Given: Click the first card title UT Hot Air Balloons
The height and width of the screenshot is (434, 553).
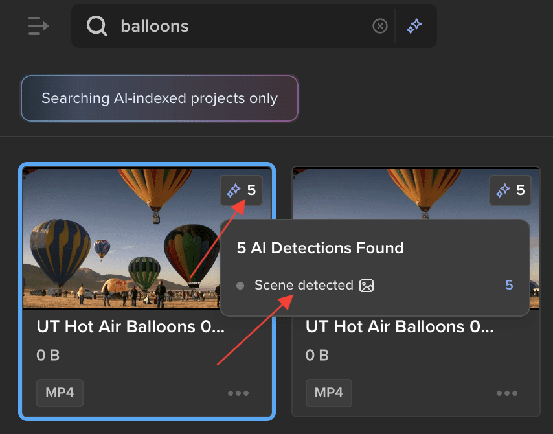Looking at the screenshot, I should pyautogui.click(x=131, y=326).
